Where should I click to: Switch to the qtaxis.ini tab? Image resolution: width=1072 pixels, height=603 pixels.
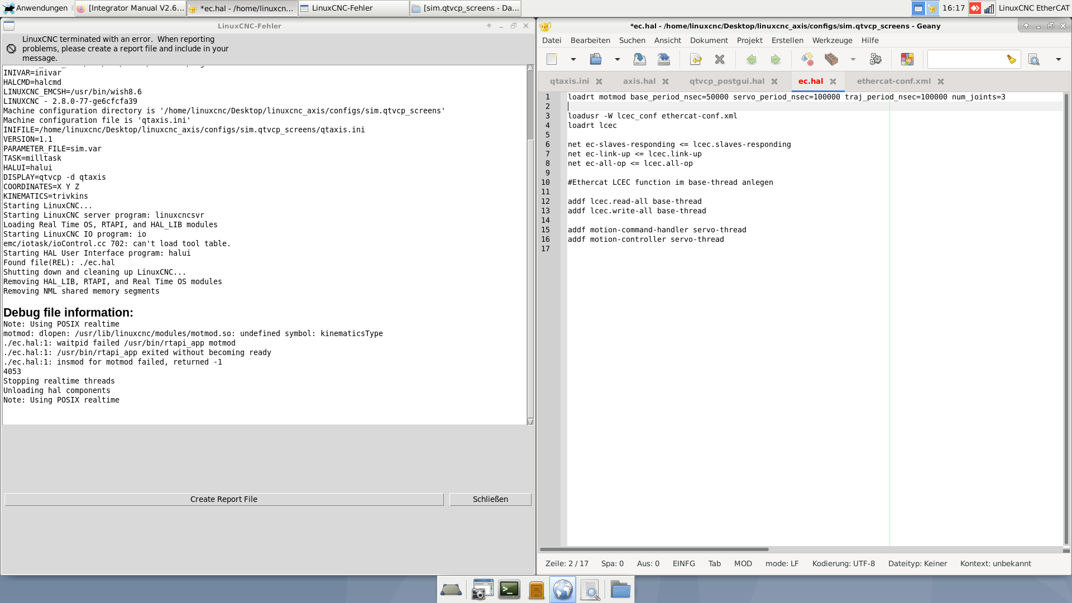click(569, 81)
